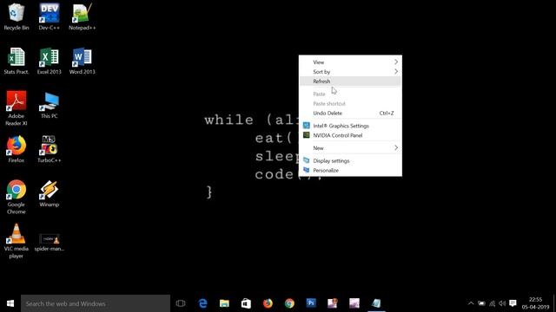
Task: Select the Dev-C++ desktop shortcut
Action: coord(50,17)
